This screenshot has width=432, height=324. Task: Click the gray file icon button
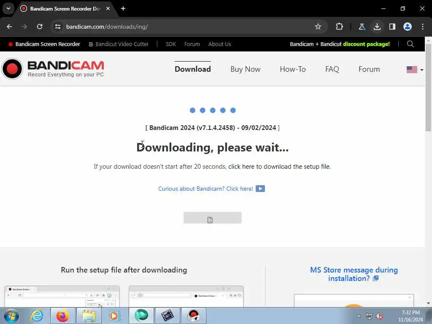(x=213, y=218)
